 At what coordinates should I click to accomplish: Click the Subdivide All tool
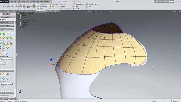(x=34, y=6)
